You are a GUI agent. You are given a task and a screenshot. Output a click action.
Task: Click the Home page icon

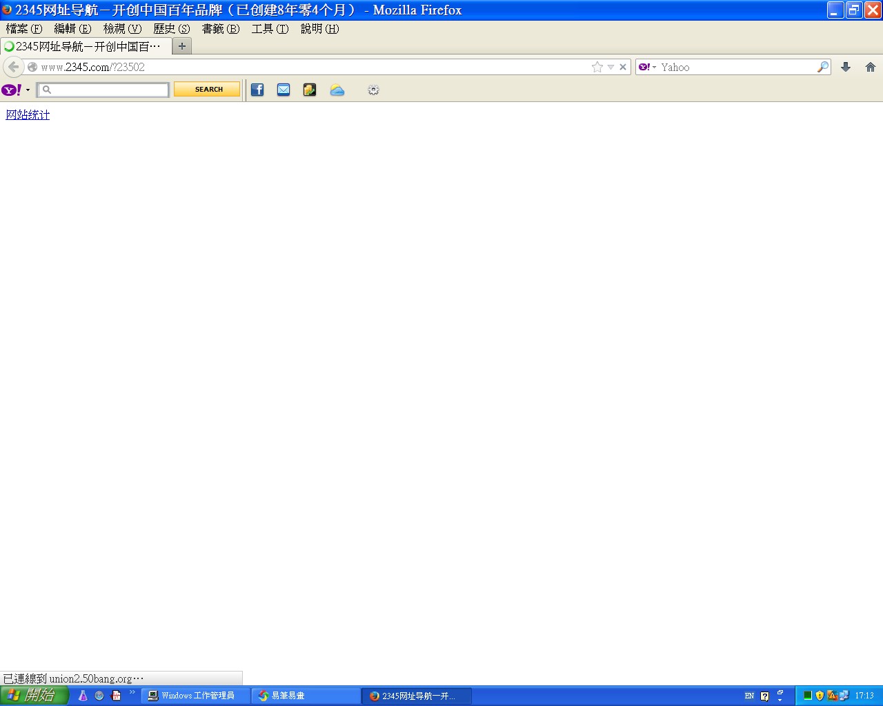pos(870,67)
